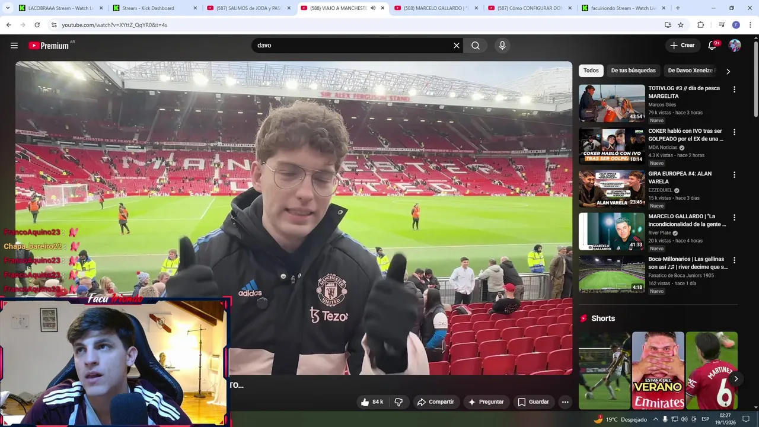The height and width of the screenshot is (427, 759).
Task: Open options for COKER habló con IVO video
Action: click(x=734, y=132)
